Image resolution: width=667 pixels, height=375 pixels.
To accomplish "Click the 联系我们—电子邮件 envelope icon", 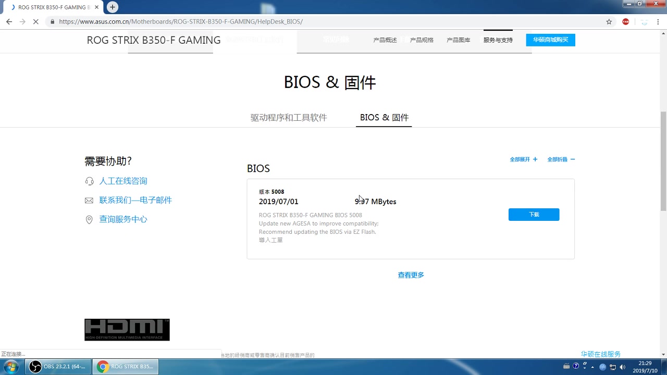I will point(89,200).
